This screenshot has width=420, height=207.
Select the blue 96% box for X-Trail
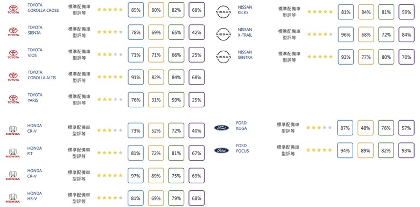[346, 34]
